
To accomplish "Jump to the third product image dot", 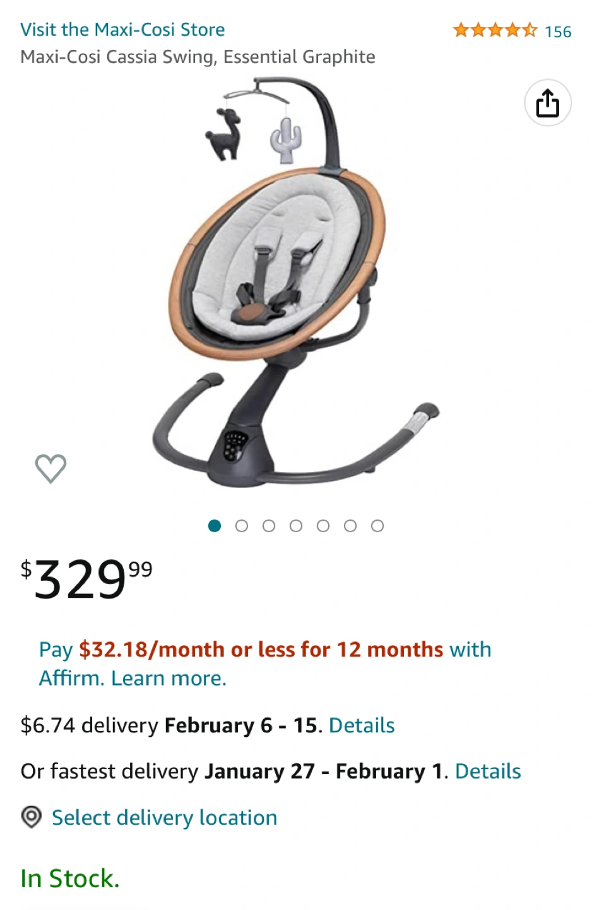I will (x=269, y=526).
